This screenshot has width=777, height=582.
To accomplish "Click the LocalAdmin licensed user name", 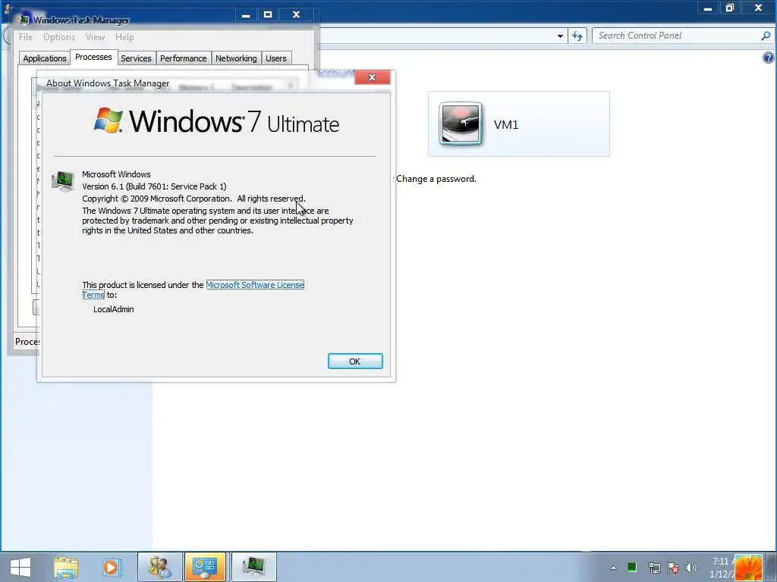I will (x=114, y=309).
